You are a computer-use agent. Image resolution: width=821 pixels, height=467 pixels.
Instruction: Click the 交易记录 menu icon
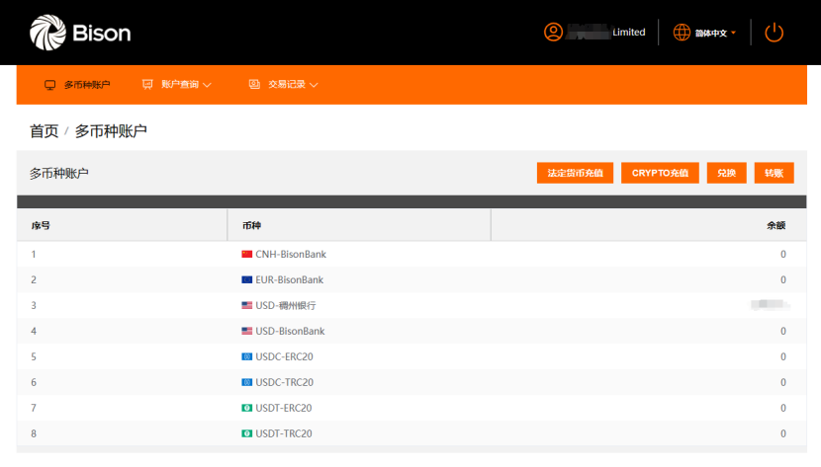(254, 85)
